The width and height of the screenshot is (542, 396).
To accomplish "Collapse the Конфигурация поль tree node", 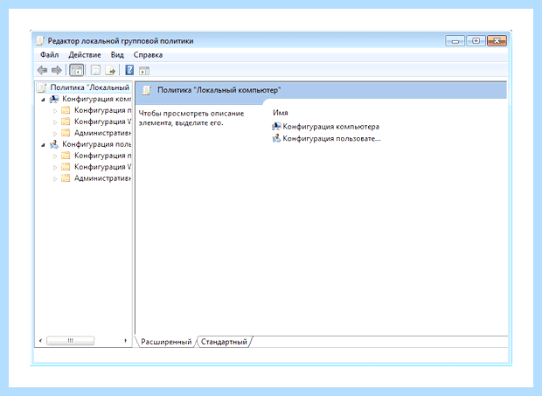I will pos(43,145).
